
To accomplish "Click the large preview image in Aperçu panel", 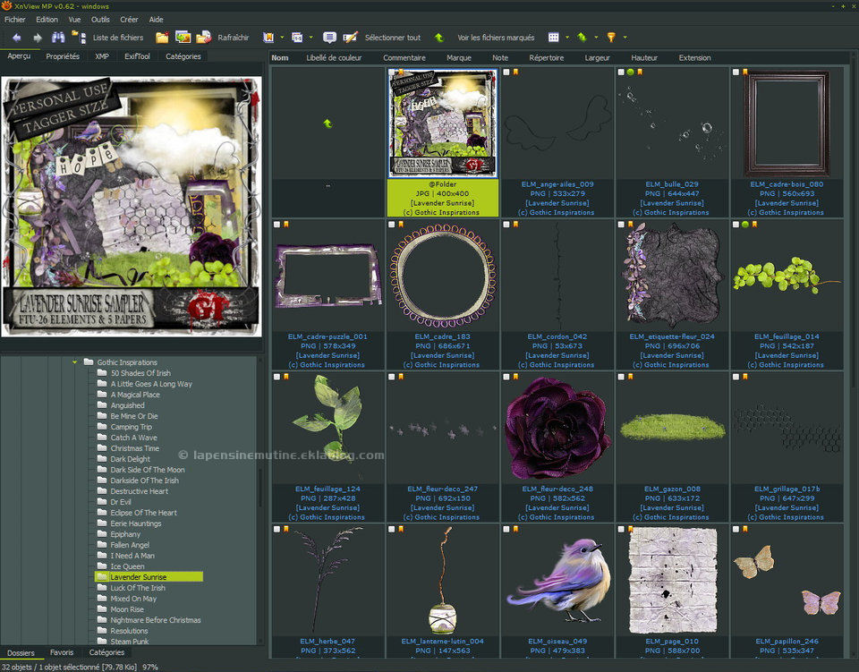I will pos(132,207).
